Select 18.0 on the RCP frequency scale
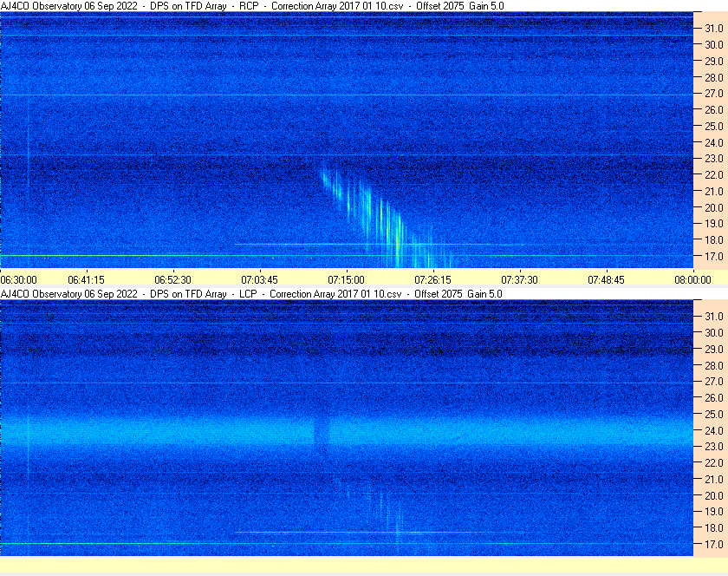This screenshot has height=576, width=728. point(714,240)
